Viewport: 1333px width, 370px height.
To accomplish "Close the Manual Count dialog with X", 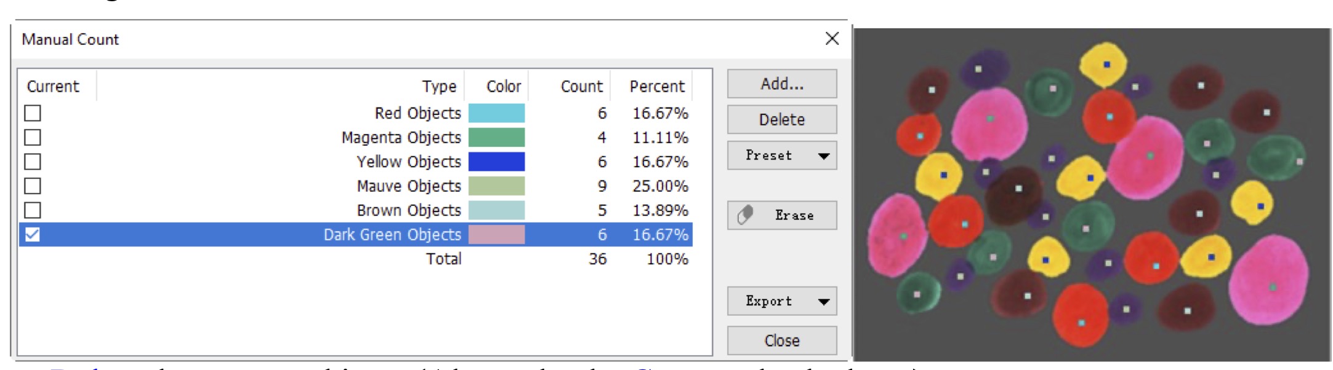I will (832, 39).
